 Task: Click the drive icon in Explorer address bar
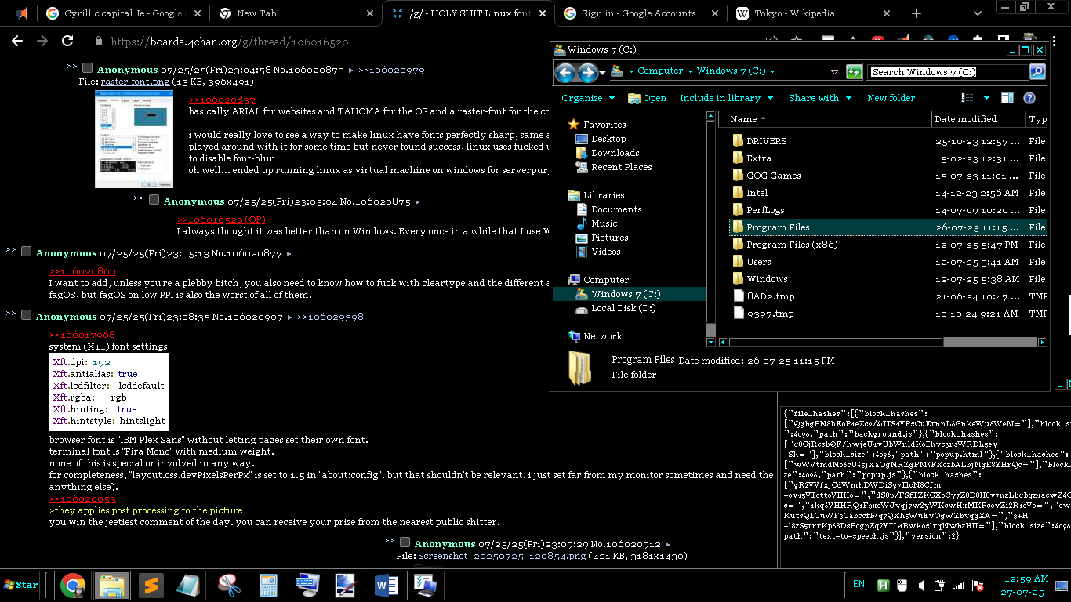tap(618, 71)
